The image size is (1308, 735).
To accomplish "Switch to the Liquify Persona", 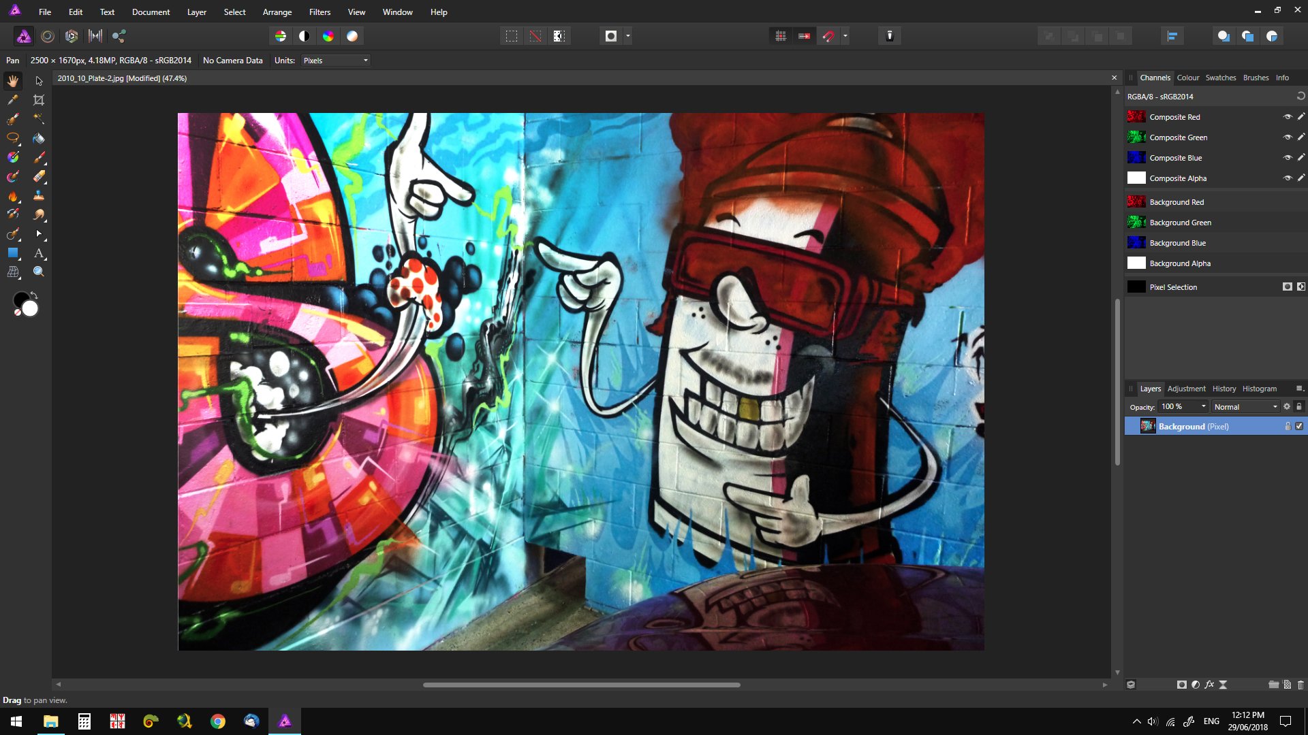I will coord(48,36).
